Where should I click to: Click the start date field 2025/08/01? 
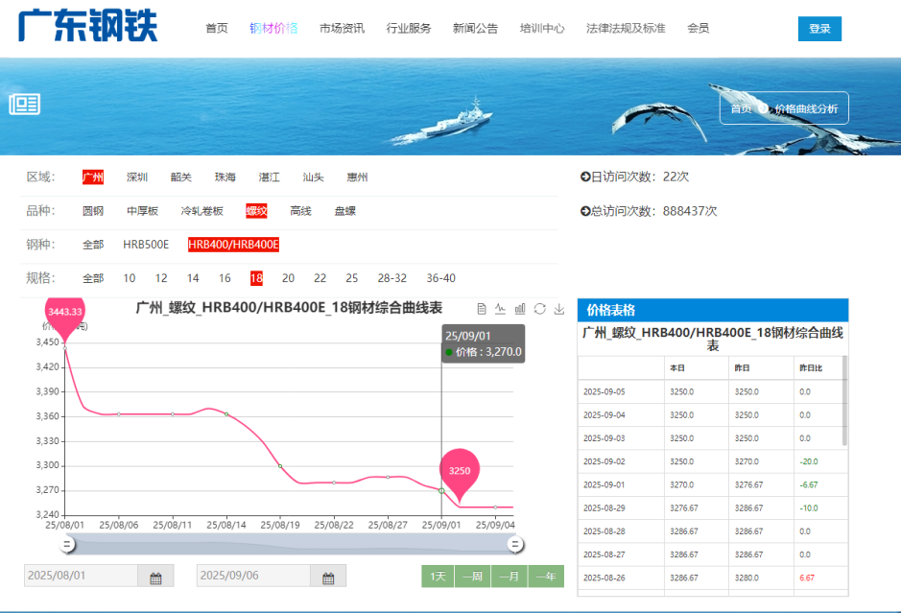click(82, 577)
